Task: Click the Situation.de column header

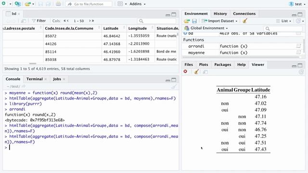Action: pos(167,28)
